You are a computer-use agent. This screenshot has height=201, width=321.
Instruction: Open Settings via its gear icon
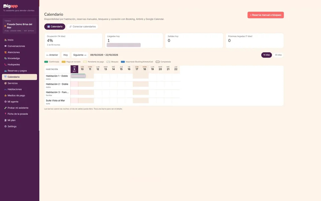tap(6, 127)
